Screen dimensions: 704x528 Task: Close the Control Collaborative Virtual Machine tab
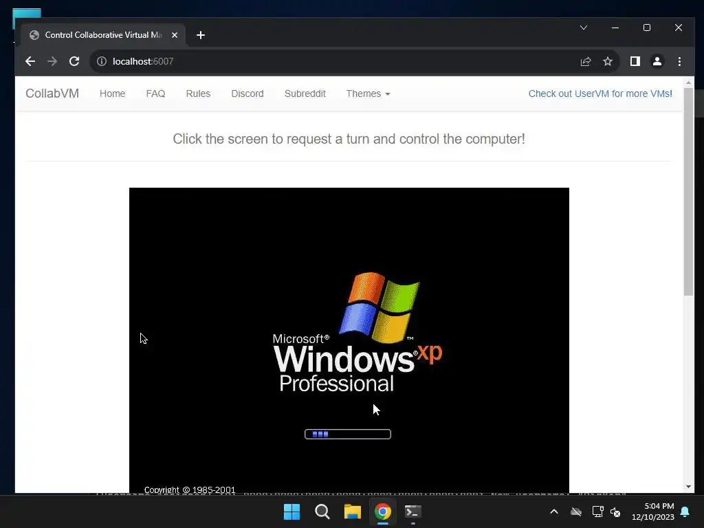(x=175, y=35)
